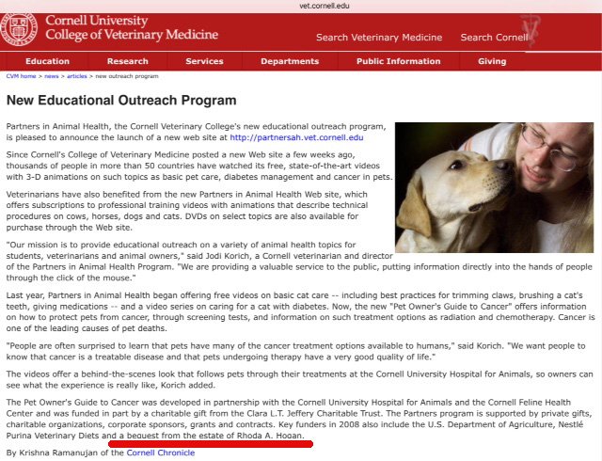This screenshot has width=602, height=461.
Task: Click the Cornell University College of Veterinary Medicine title
Action: tap(132, 27)
